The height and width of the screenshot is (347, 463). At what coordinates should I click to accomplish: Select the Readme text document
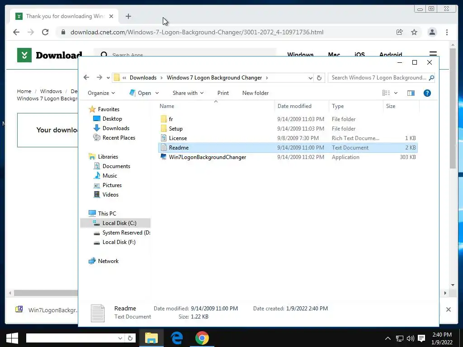point(288,148)
